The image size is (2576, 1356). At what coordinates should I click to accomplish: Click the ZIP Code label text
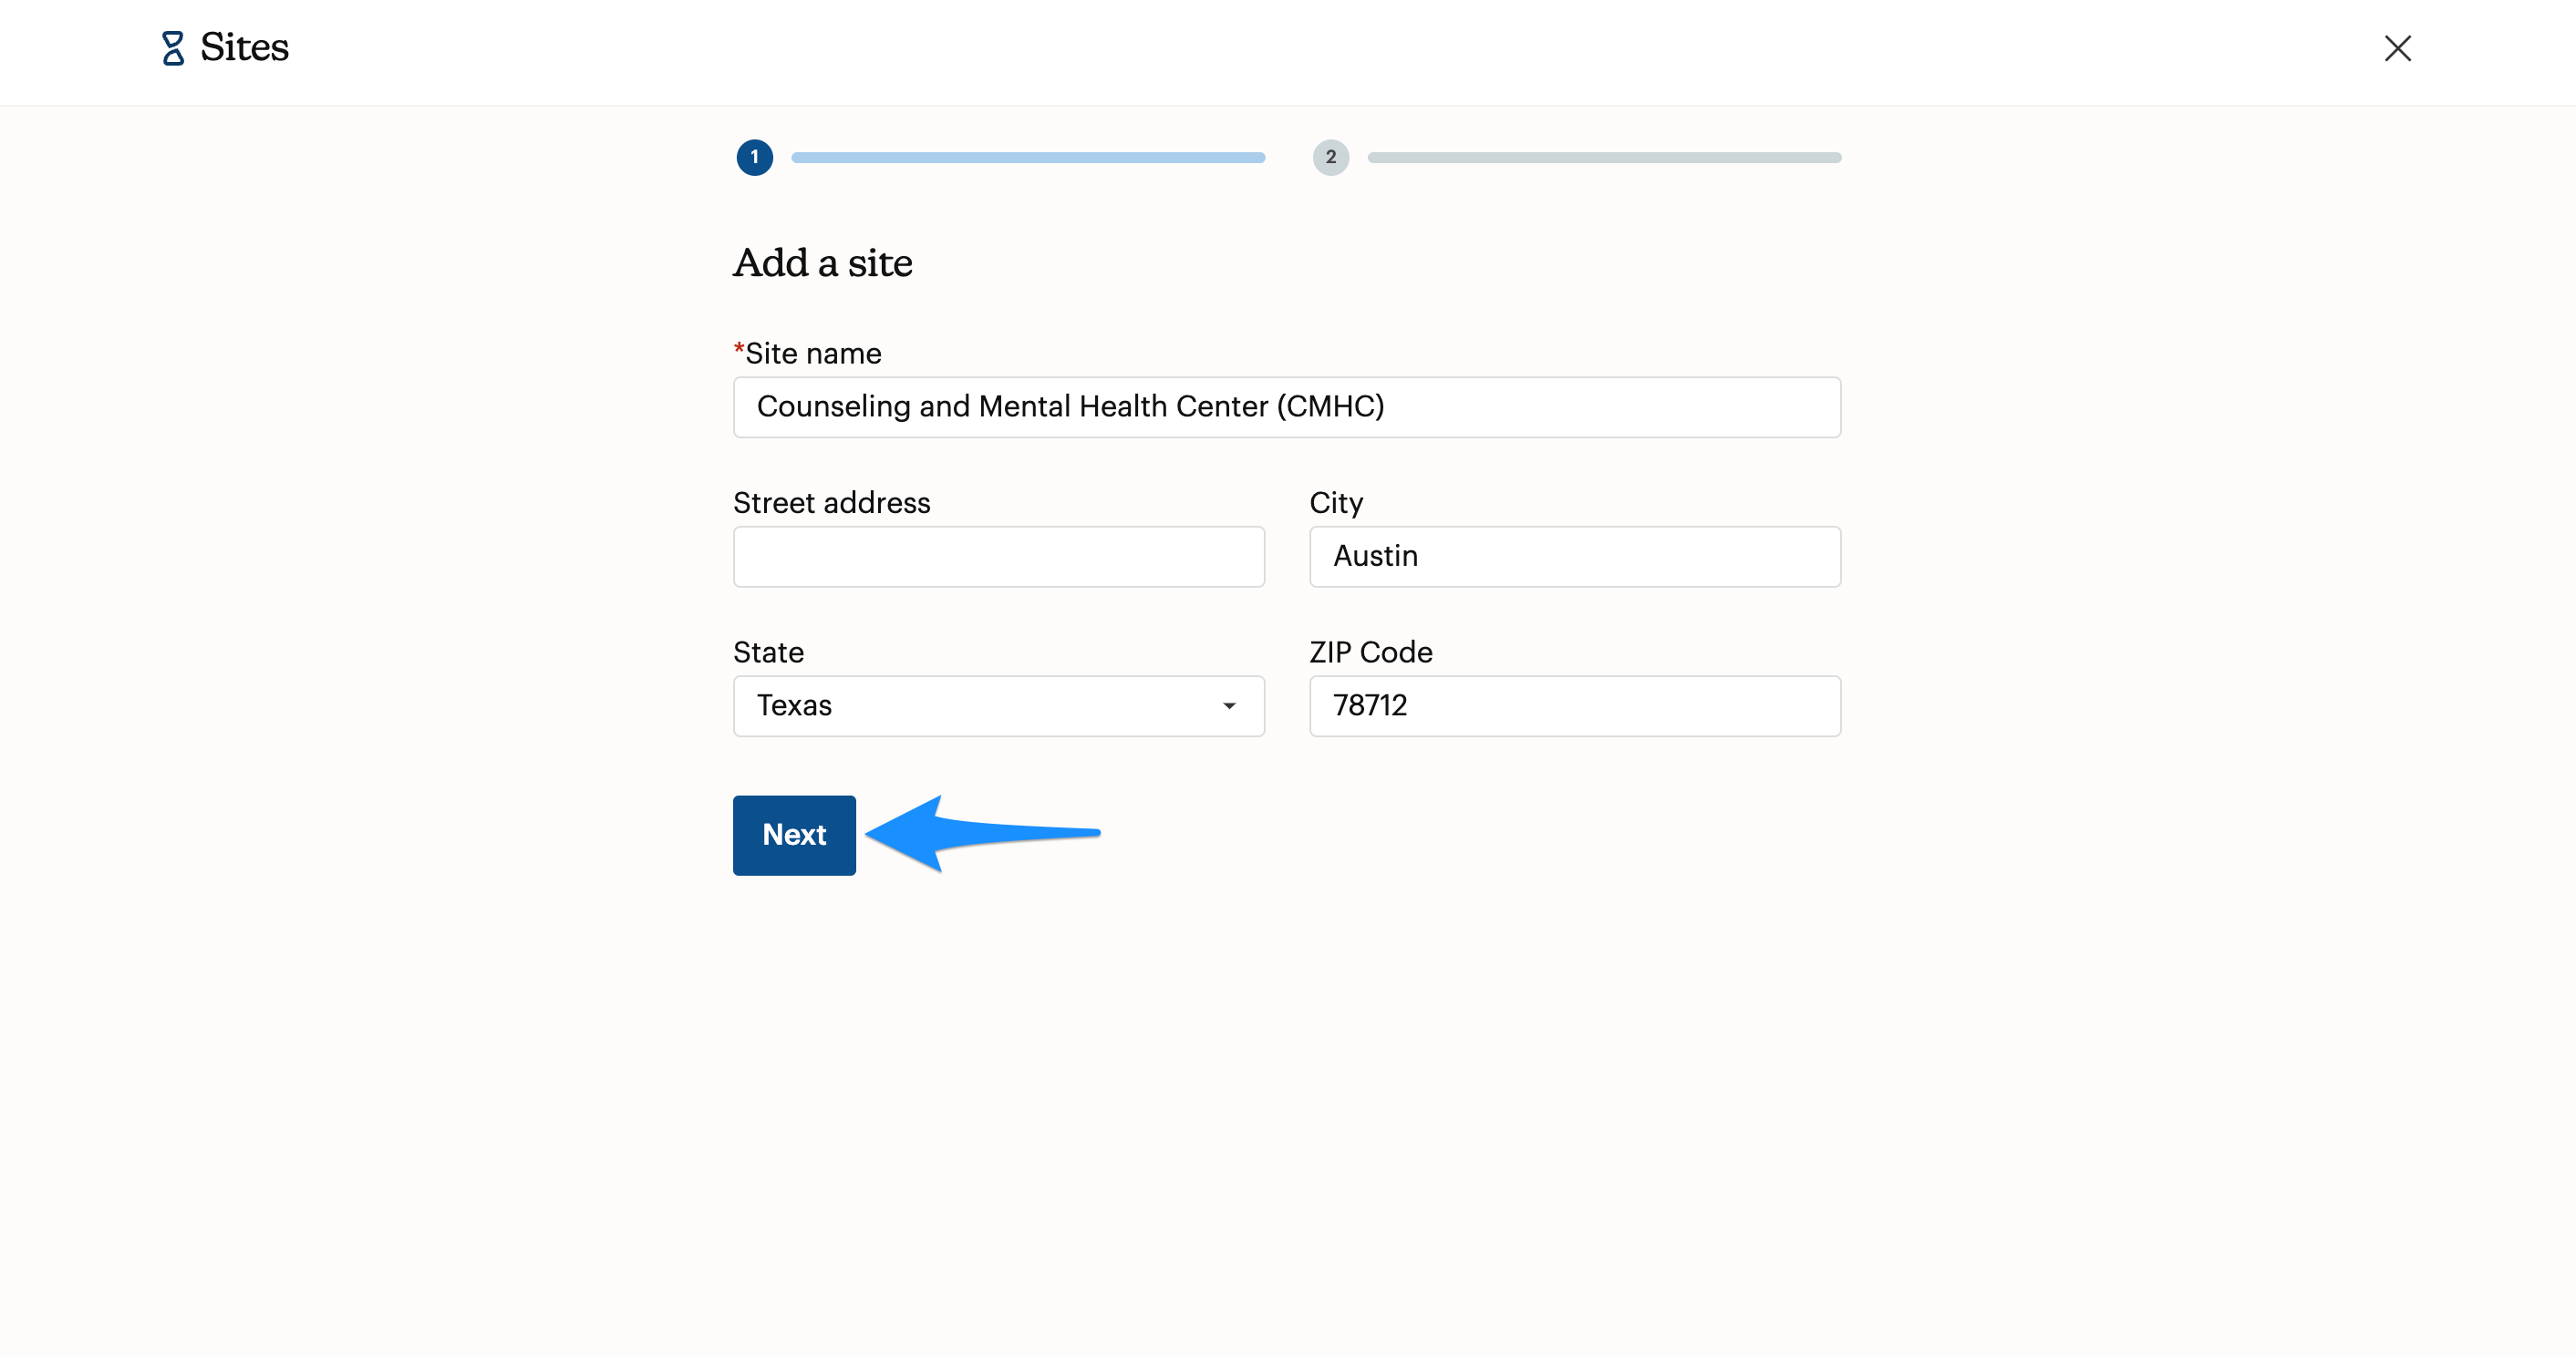point(1370,652)
